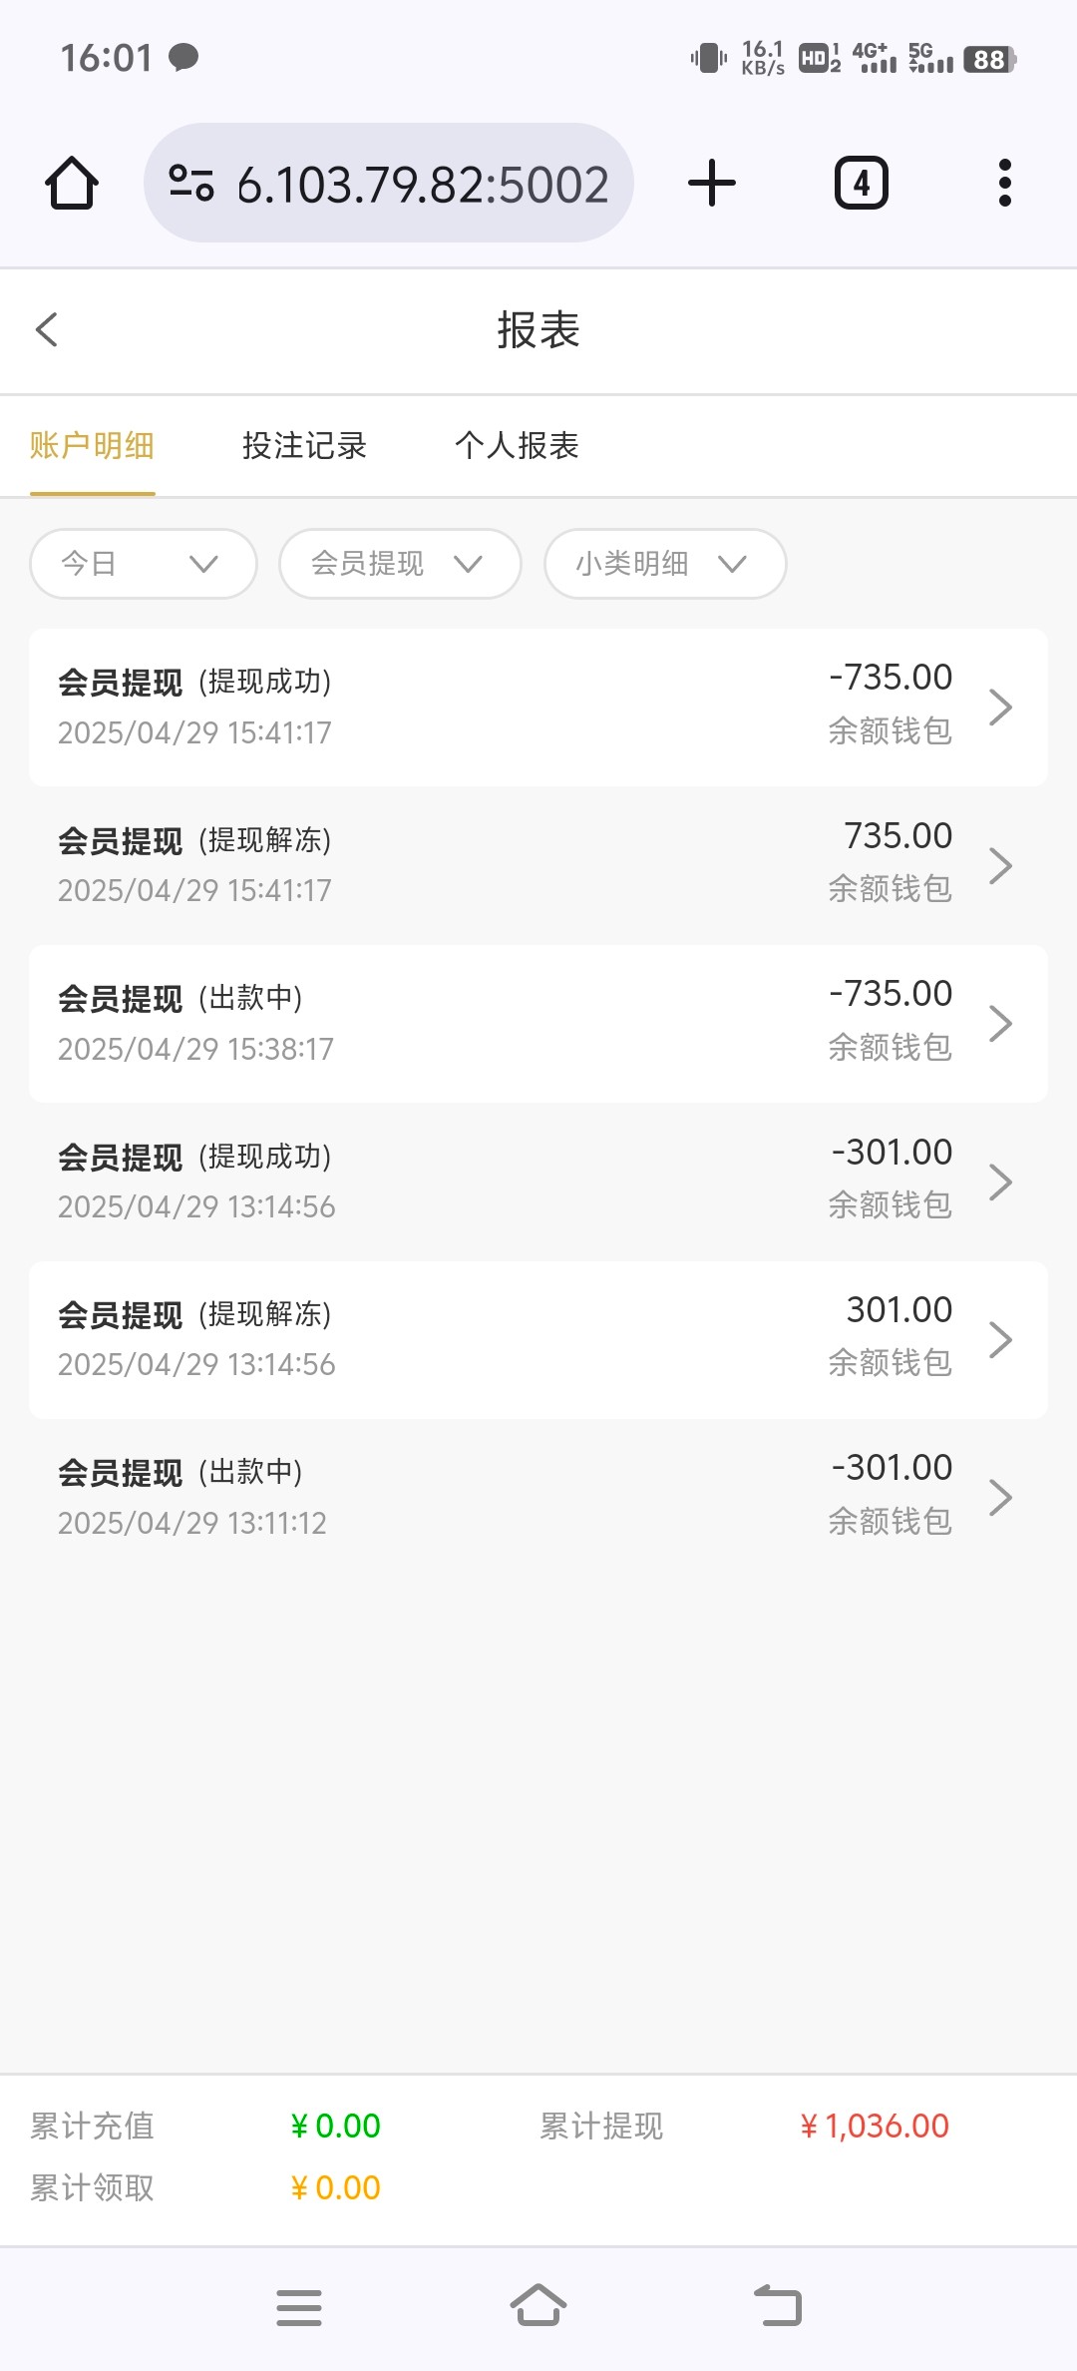View the 13:14:56 提现解冻 301.00 entry
The height and width of the screenshot is (2371, 1077).
[538, 1339]
